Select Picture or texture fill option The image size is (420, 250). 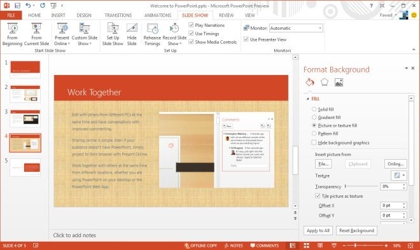pyautogui.click(x=314, y=125)
